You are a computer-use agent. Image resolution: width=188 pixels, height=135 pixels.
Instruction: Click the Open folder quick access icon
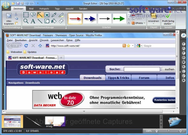tap(13, 3)
